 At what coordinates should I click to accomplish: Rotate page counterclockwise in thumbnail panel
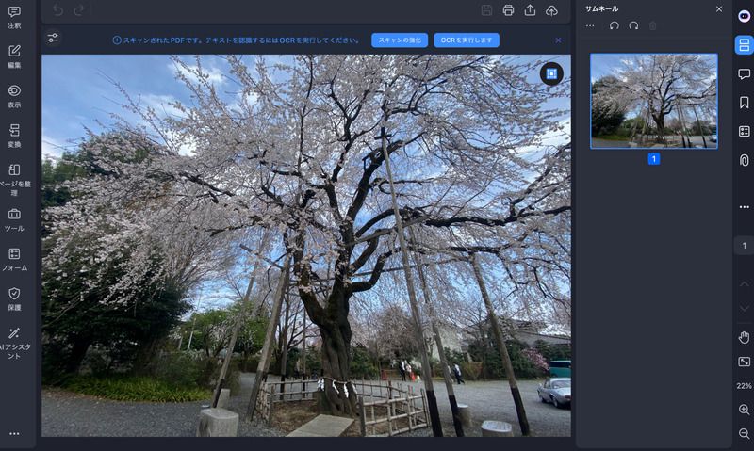[615, 26]
